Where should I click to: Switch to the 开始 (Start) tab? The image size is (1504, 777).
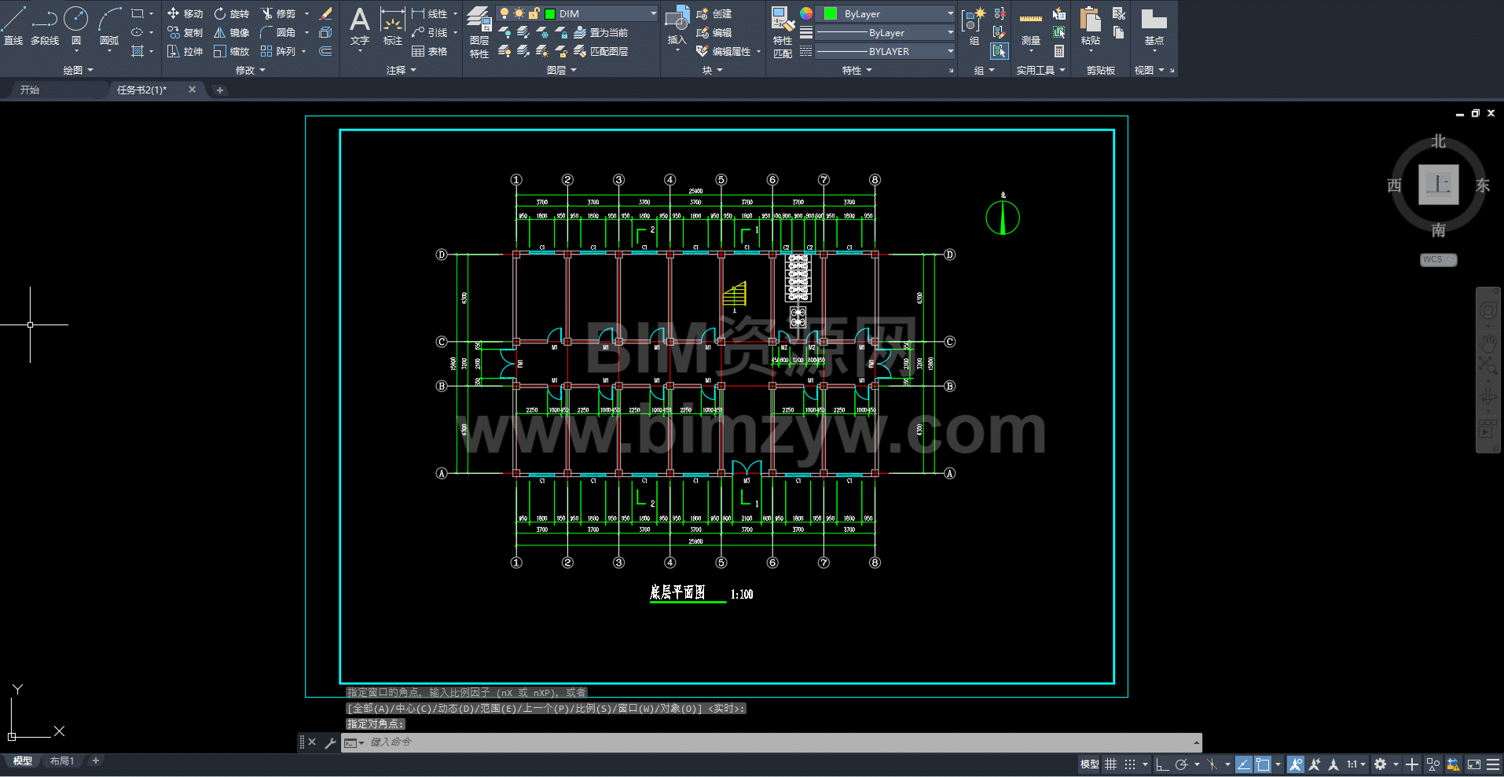30,90
